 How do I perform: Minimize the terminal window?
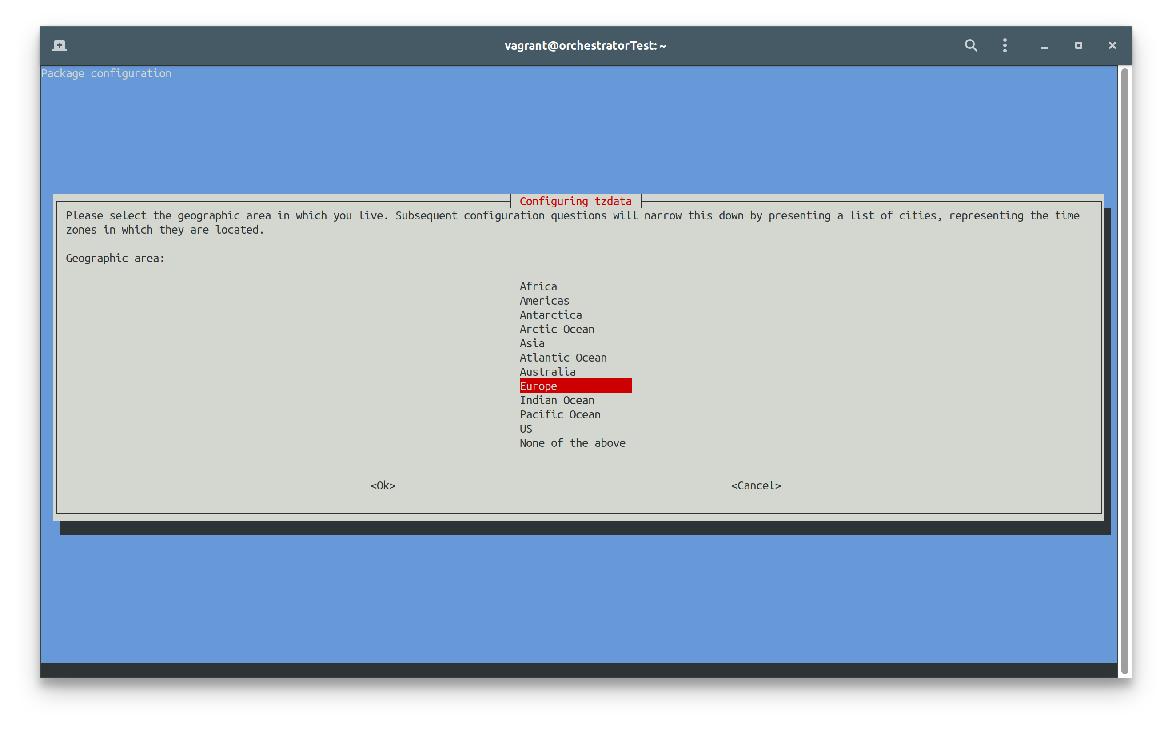click(1044, 46)
